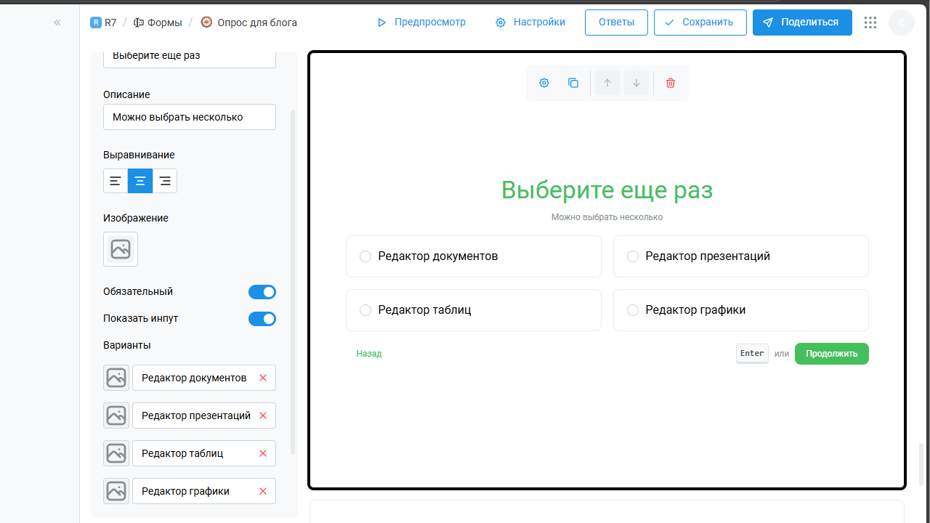Share form via Поделиться button

click(x=802, y=23)
